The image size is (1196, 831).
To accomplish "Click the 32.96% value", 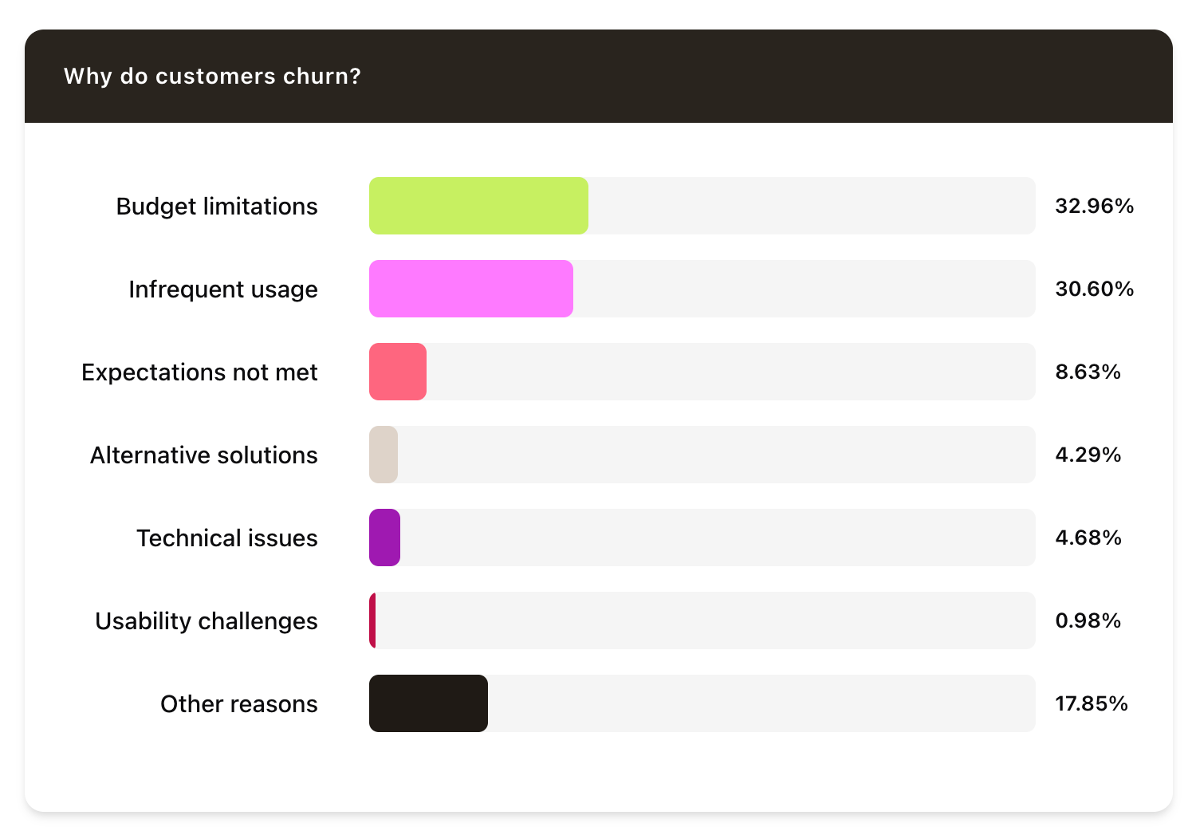I will point(1094,206).
